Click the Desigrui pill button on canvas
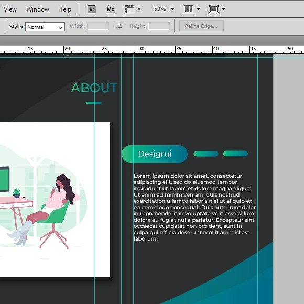 (x=155, y=154)
